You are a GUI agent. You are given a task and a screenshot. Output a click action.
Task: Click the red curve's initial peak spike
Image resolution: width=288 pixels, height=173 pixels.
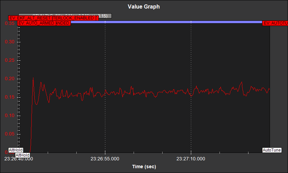point(33,78)
